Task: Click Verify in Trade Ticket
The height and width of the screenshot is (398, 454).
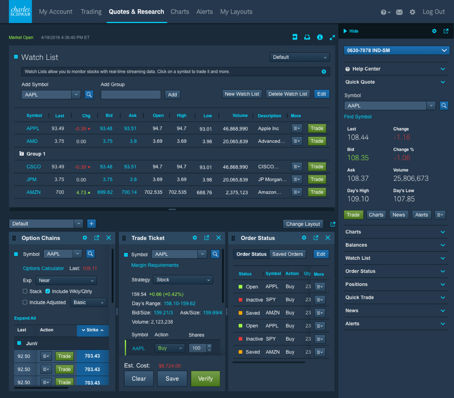Action: coord(205,379)
